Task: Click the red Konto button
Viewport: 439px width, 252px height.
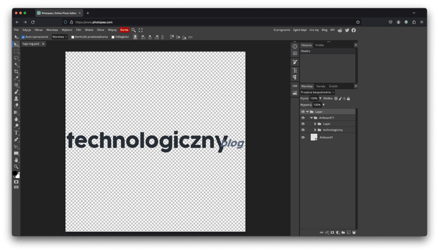Action: pos(124,30)
